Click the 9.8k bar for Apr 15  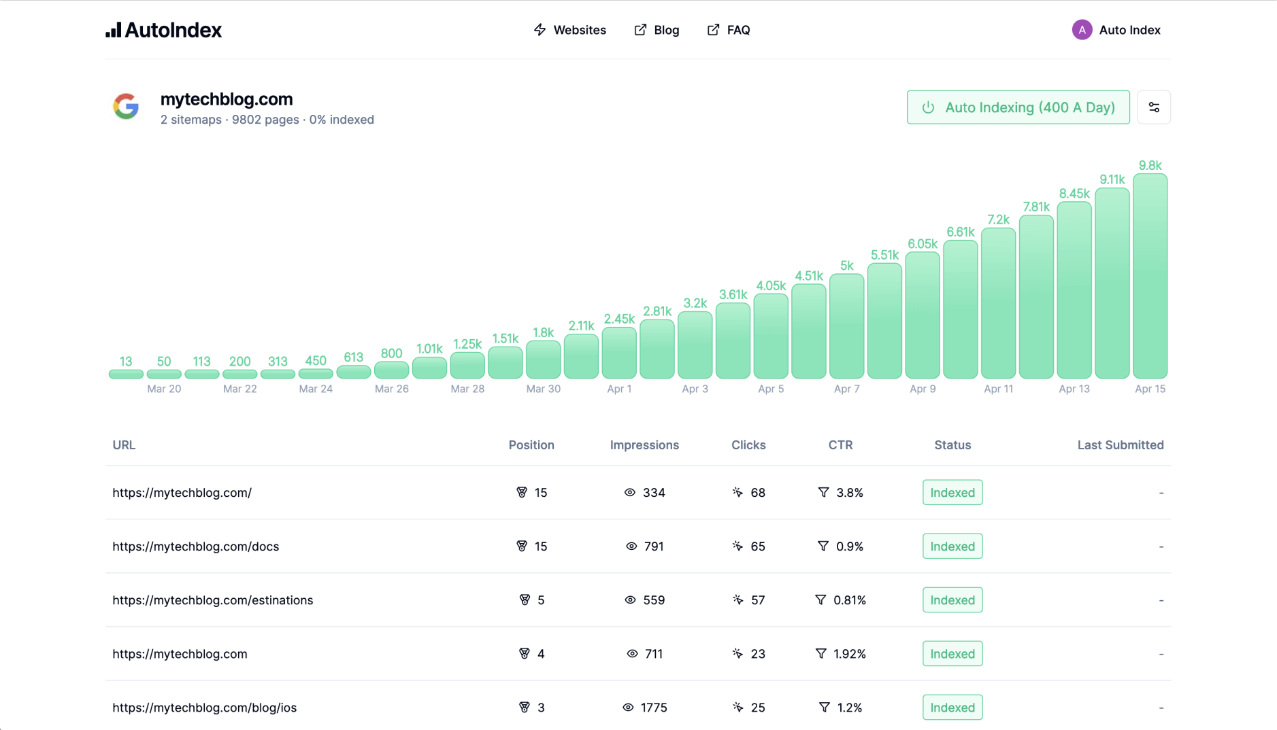click(1149, 276)
